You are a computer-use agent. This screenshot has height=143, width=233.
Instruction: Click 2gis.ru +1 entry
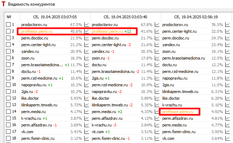click(x=100, y=78)
